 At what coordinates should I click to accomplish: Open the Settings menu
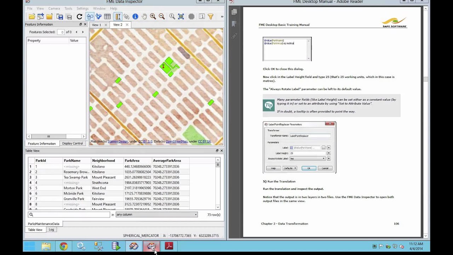pyautogui.click(x=82, y=8)
